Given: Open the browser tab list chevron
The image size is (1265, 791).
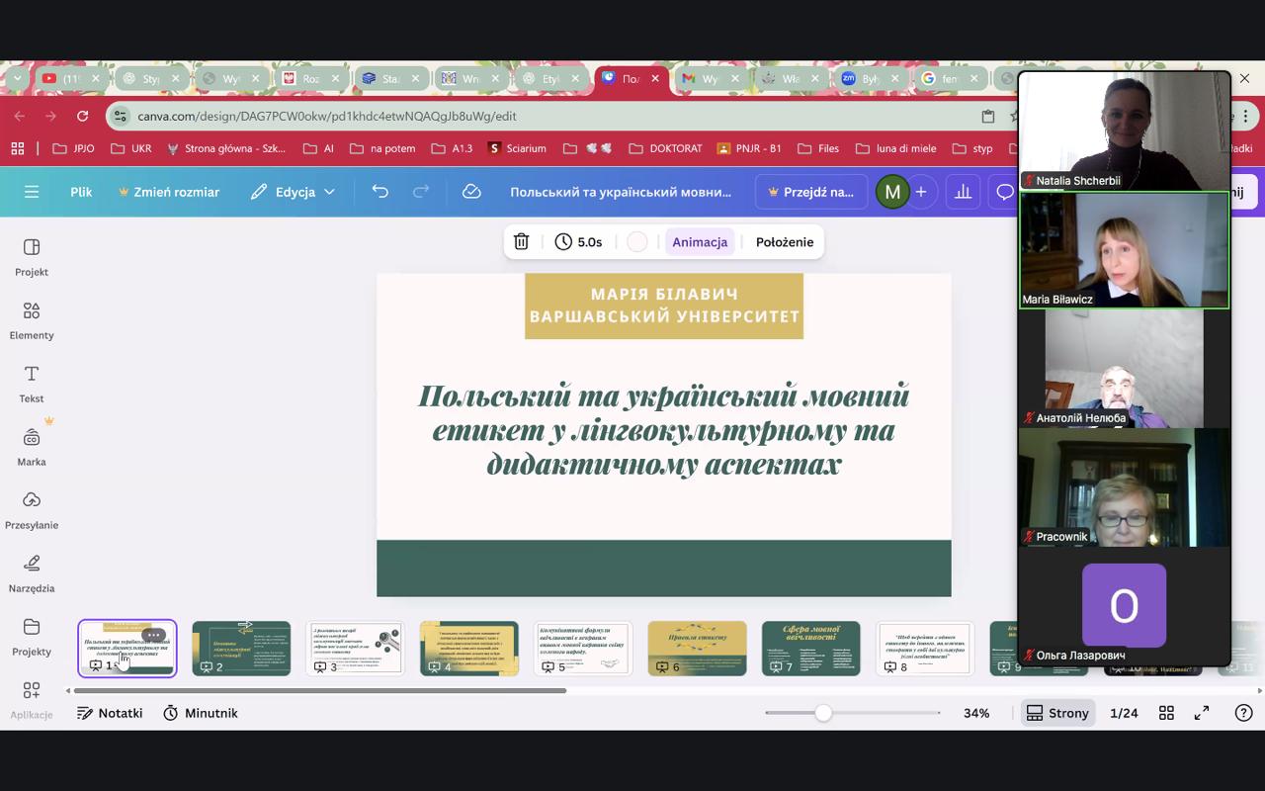Looking at the screenshot, I should (x=17, y=79).
